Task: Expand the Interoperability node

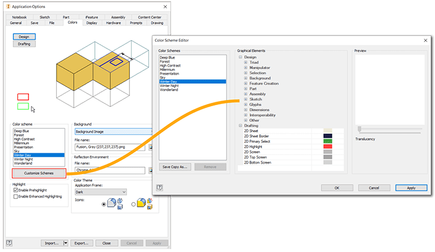Action: (245, 115)
